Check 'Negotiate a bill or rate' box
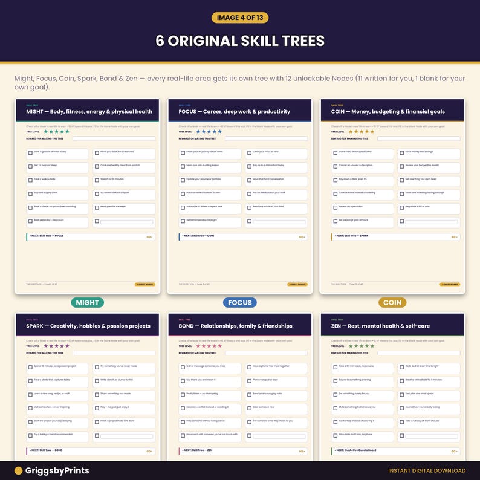 tap(401, 207)
